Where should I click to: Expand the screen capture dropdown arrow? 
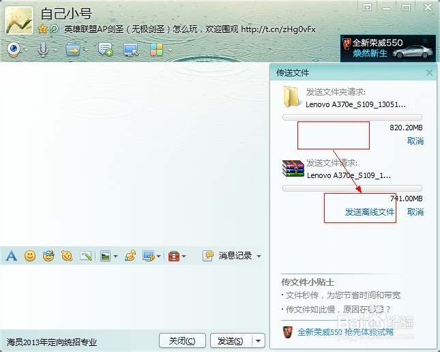[x=159, y=256]
